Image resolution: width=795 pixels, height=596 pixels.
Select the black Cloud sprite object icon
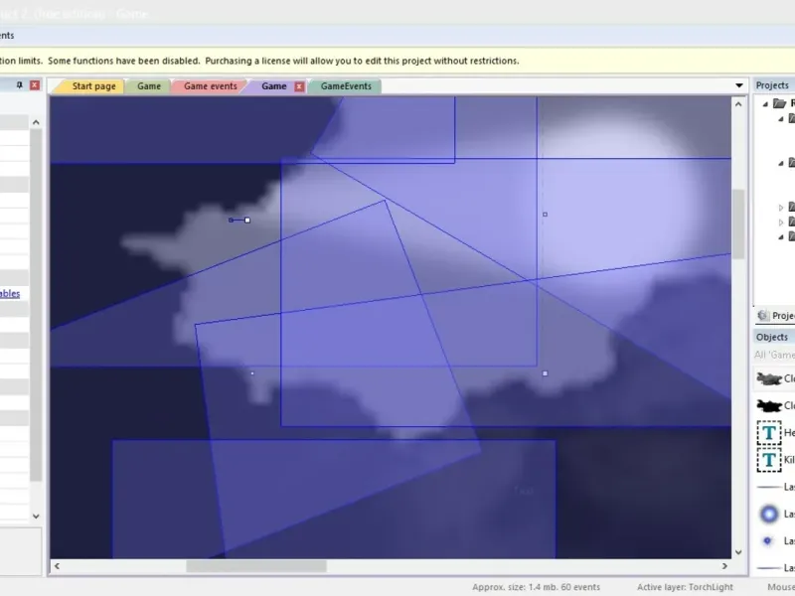click(768, 405)
